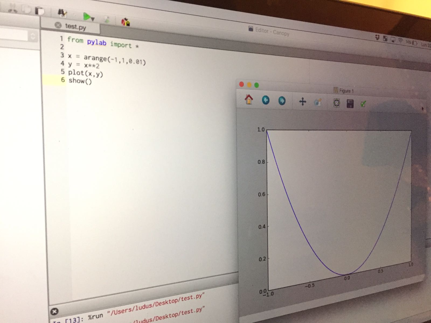Click line 6 containing show()
The image size is (431, 323).
pos(80,80)
